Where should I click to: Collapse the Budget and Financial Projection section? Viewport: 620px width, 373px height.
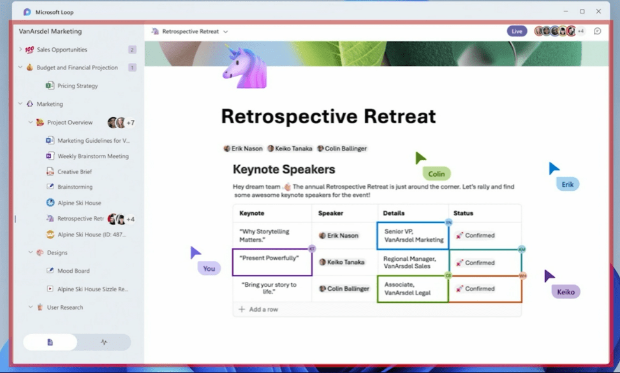tap(20, 68)
